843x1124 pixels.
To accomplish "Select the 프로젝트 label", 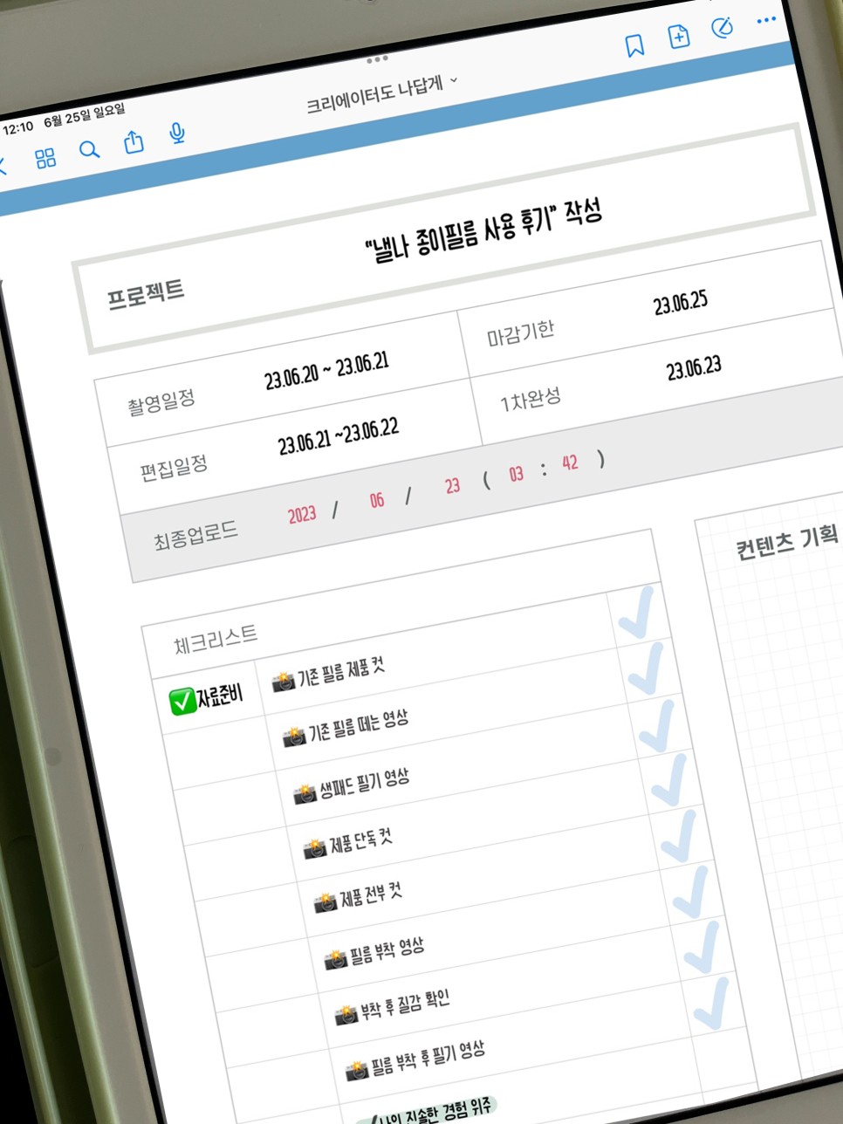I will (146, 295).
